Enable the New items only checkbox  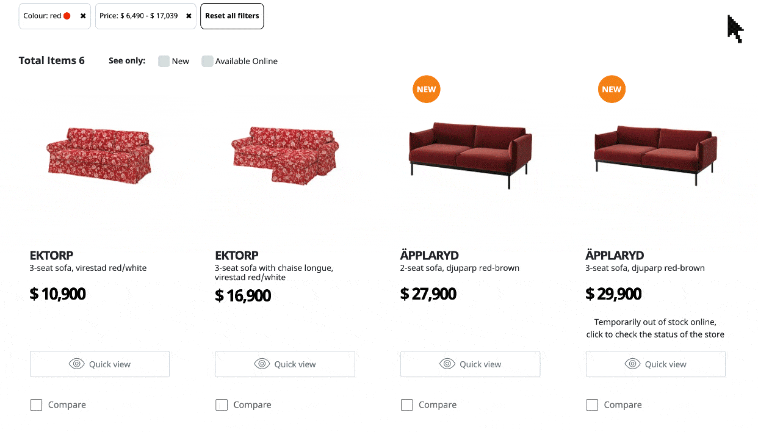point(164,61)
